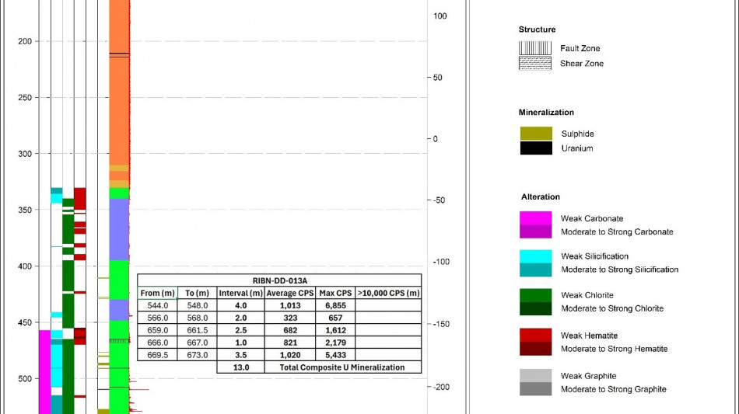The width and height of the screenshot is (739, 414).
Task: Click the Average CPS column header
Action: point(290,293)
